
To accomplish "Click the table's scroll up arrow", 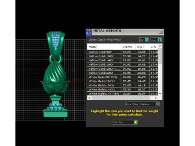I will [x=160, y=46].
